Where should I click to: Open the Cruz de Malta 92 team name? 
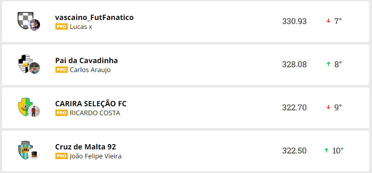click(x=86, y=147)
